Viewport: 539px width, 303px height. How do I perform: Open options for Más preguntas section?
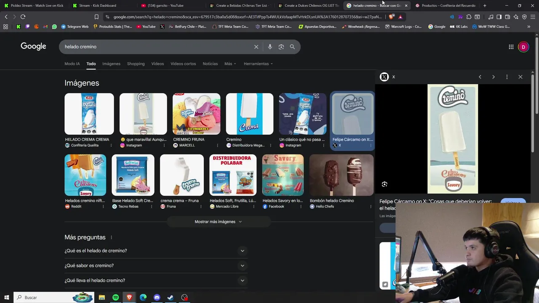(111, 237)
